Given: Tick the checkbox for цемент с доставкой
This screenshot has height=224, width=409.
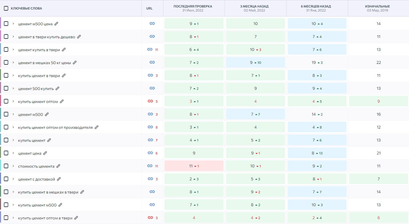Looking at the screenshot, I should (6, 179).
